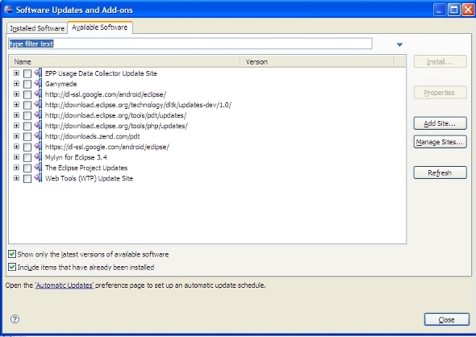Image resolution: width=476 pixels, height=337 pixels.
Task: Check the Ganymede checkbox
Action: coord(27,84)
